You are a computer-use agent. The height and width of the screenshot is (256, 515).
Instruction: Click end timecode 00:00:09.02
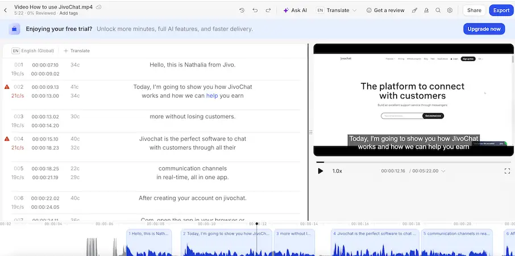[x=45, y=74]
